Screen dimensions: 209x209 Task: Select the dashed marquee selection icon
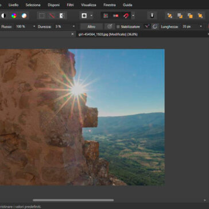[42, 16]
